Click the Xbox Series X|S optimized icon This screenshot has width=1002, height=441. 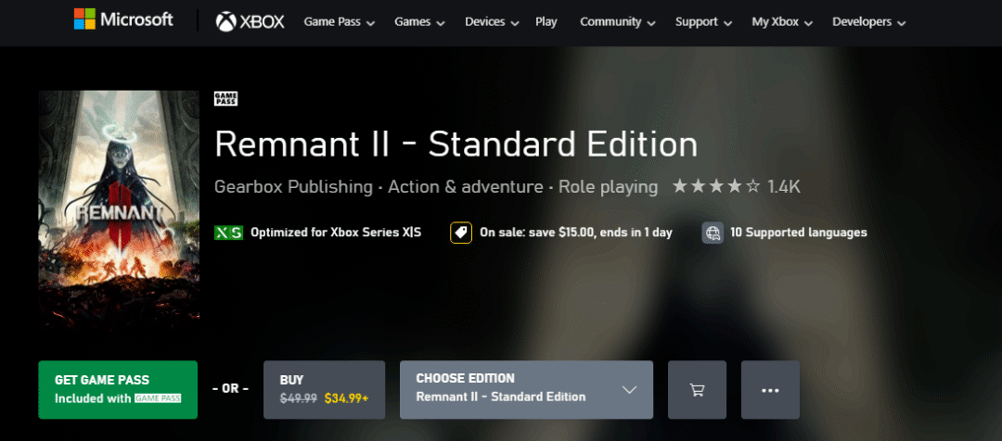(228, 233)
